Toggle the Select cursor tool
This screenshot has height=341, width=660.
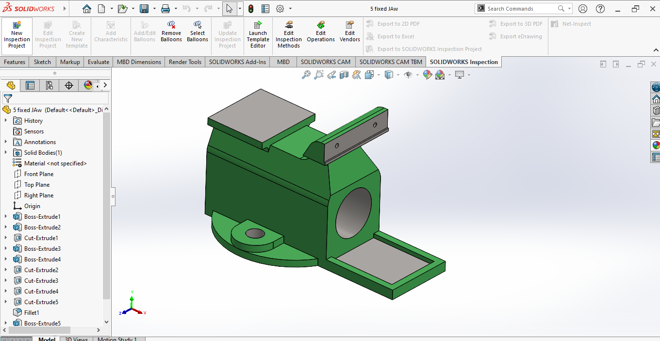pyautogui.click(x=229, y=9)
